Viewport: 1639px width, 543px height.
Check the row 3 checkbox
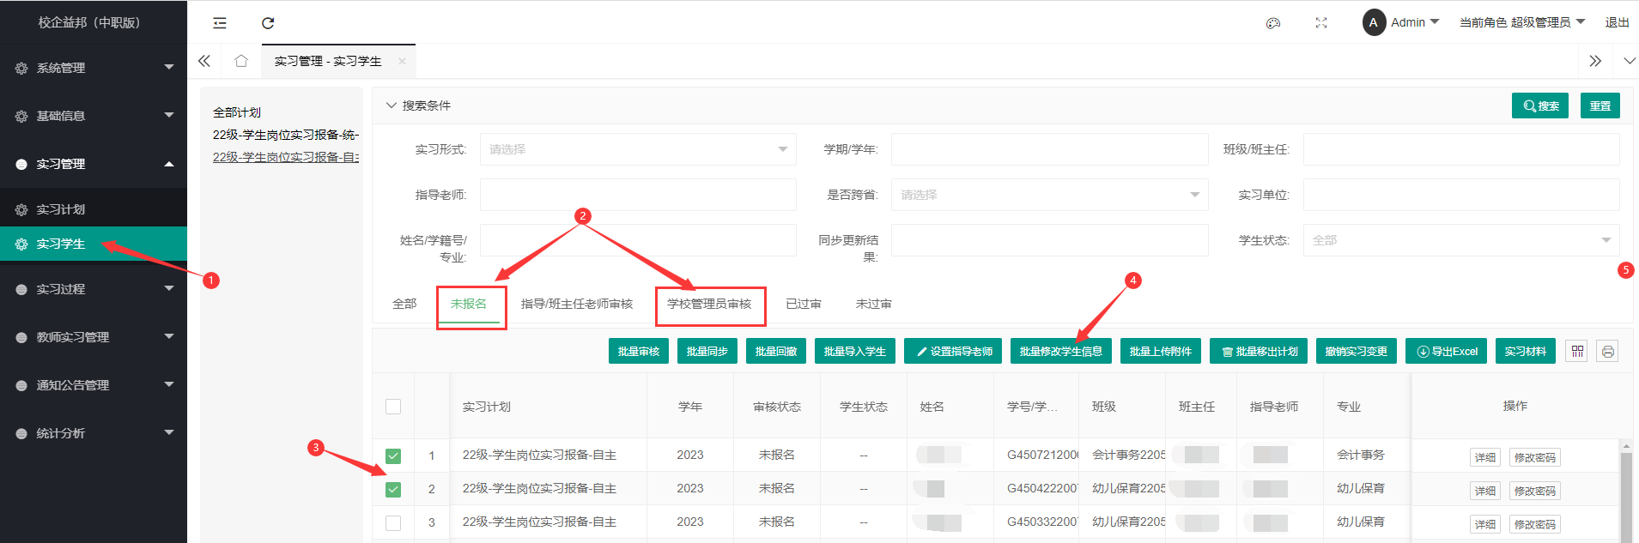(x=393, y=522)
